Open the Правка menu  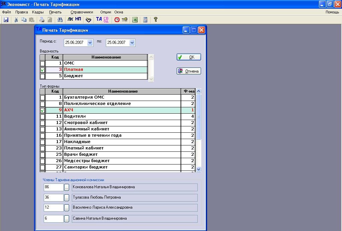tap(22, 12)
